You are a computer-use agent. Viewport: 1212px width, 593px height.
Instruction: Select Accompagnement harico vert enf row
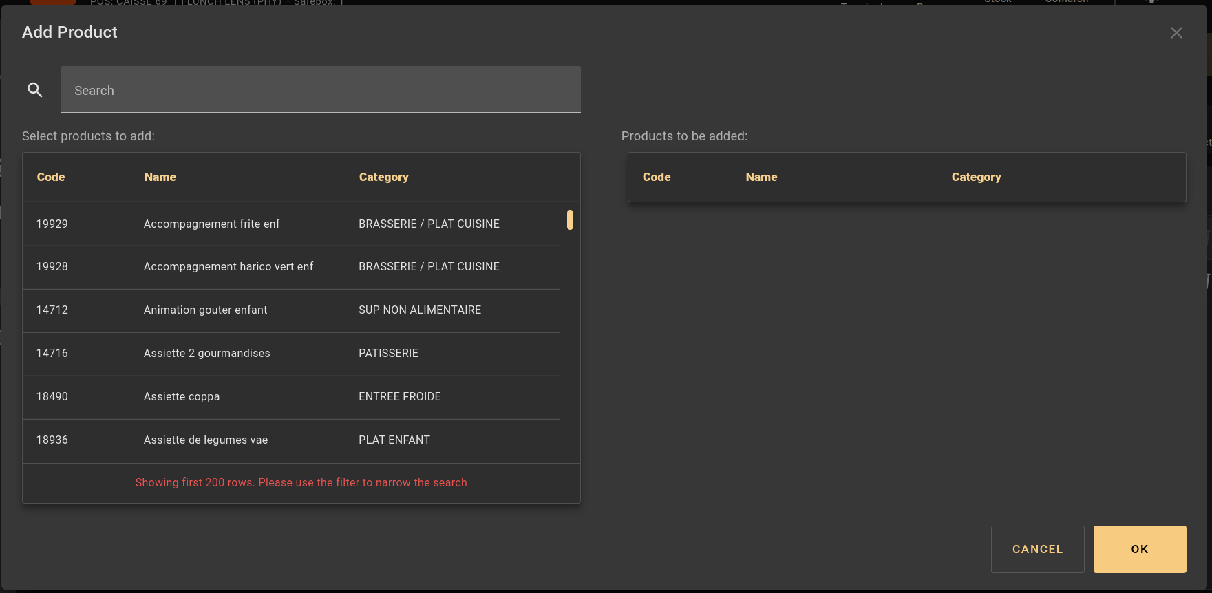point(228,267)
